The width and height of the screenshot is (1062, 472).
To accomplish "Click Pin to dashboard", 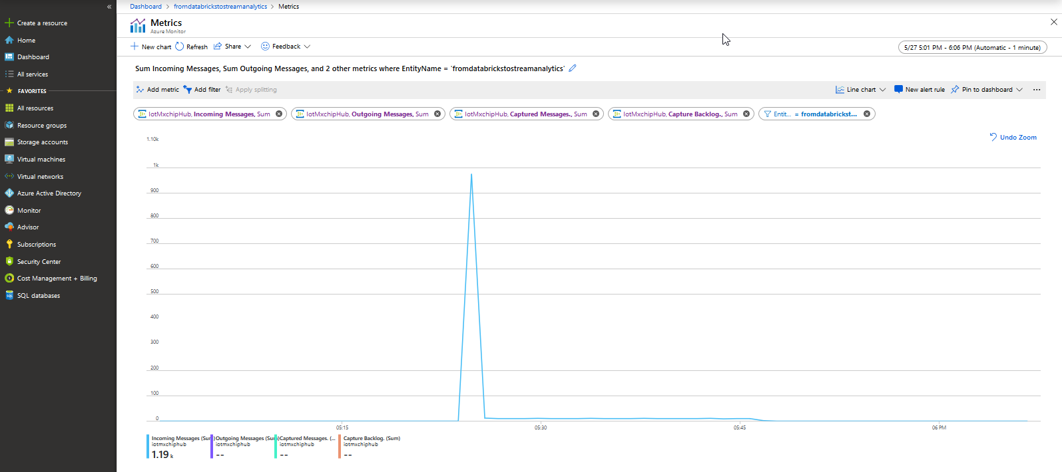I will 981,90.
